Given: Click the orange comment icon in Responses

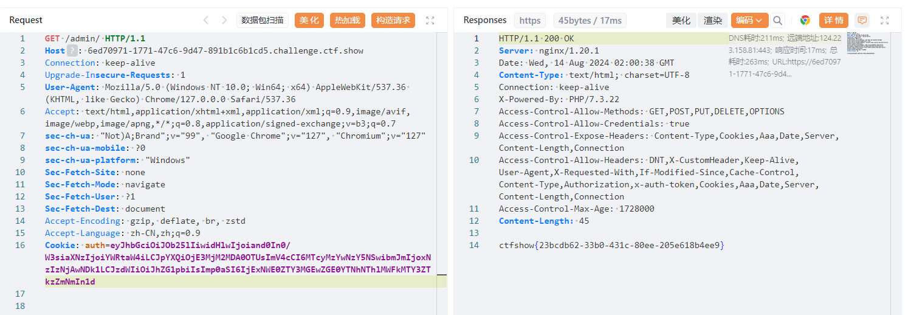Looking at the screenshot, I should point(862,20).
